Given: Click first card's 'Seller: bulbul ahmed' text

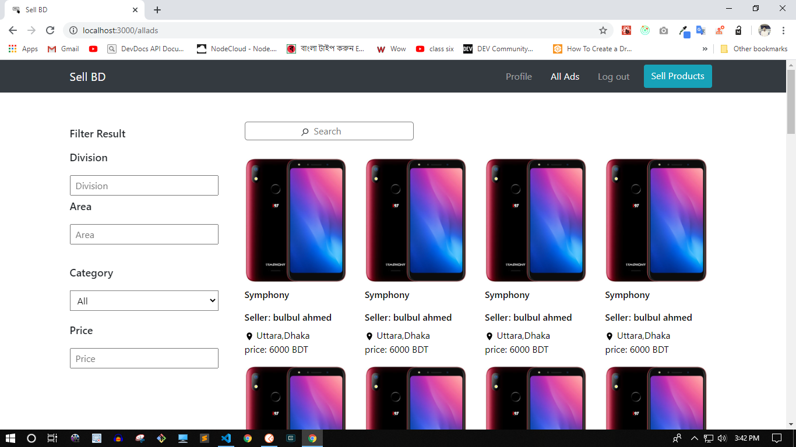Looking at the screenshot, I should pyautogui.click(x=288, y=317).
